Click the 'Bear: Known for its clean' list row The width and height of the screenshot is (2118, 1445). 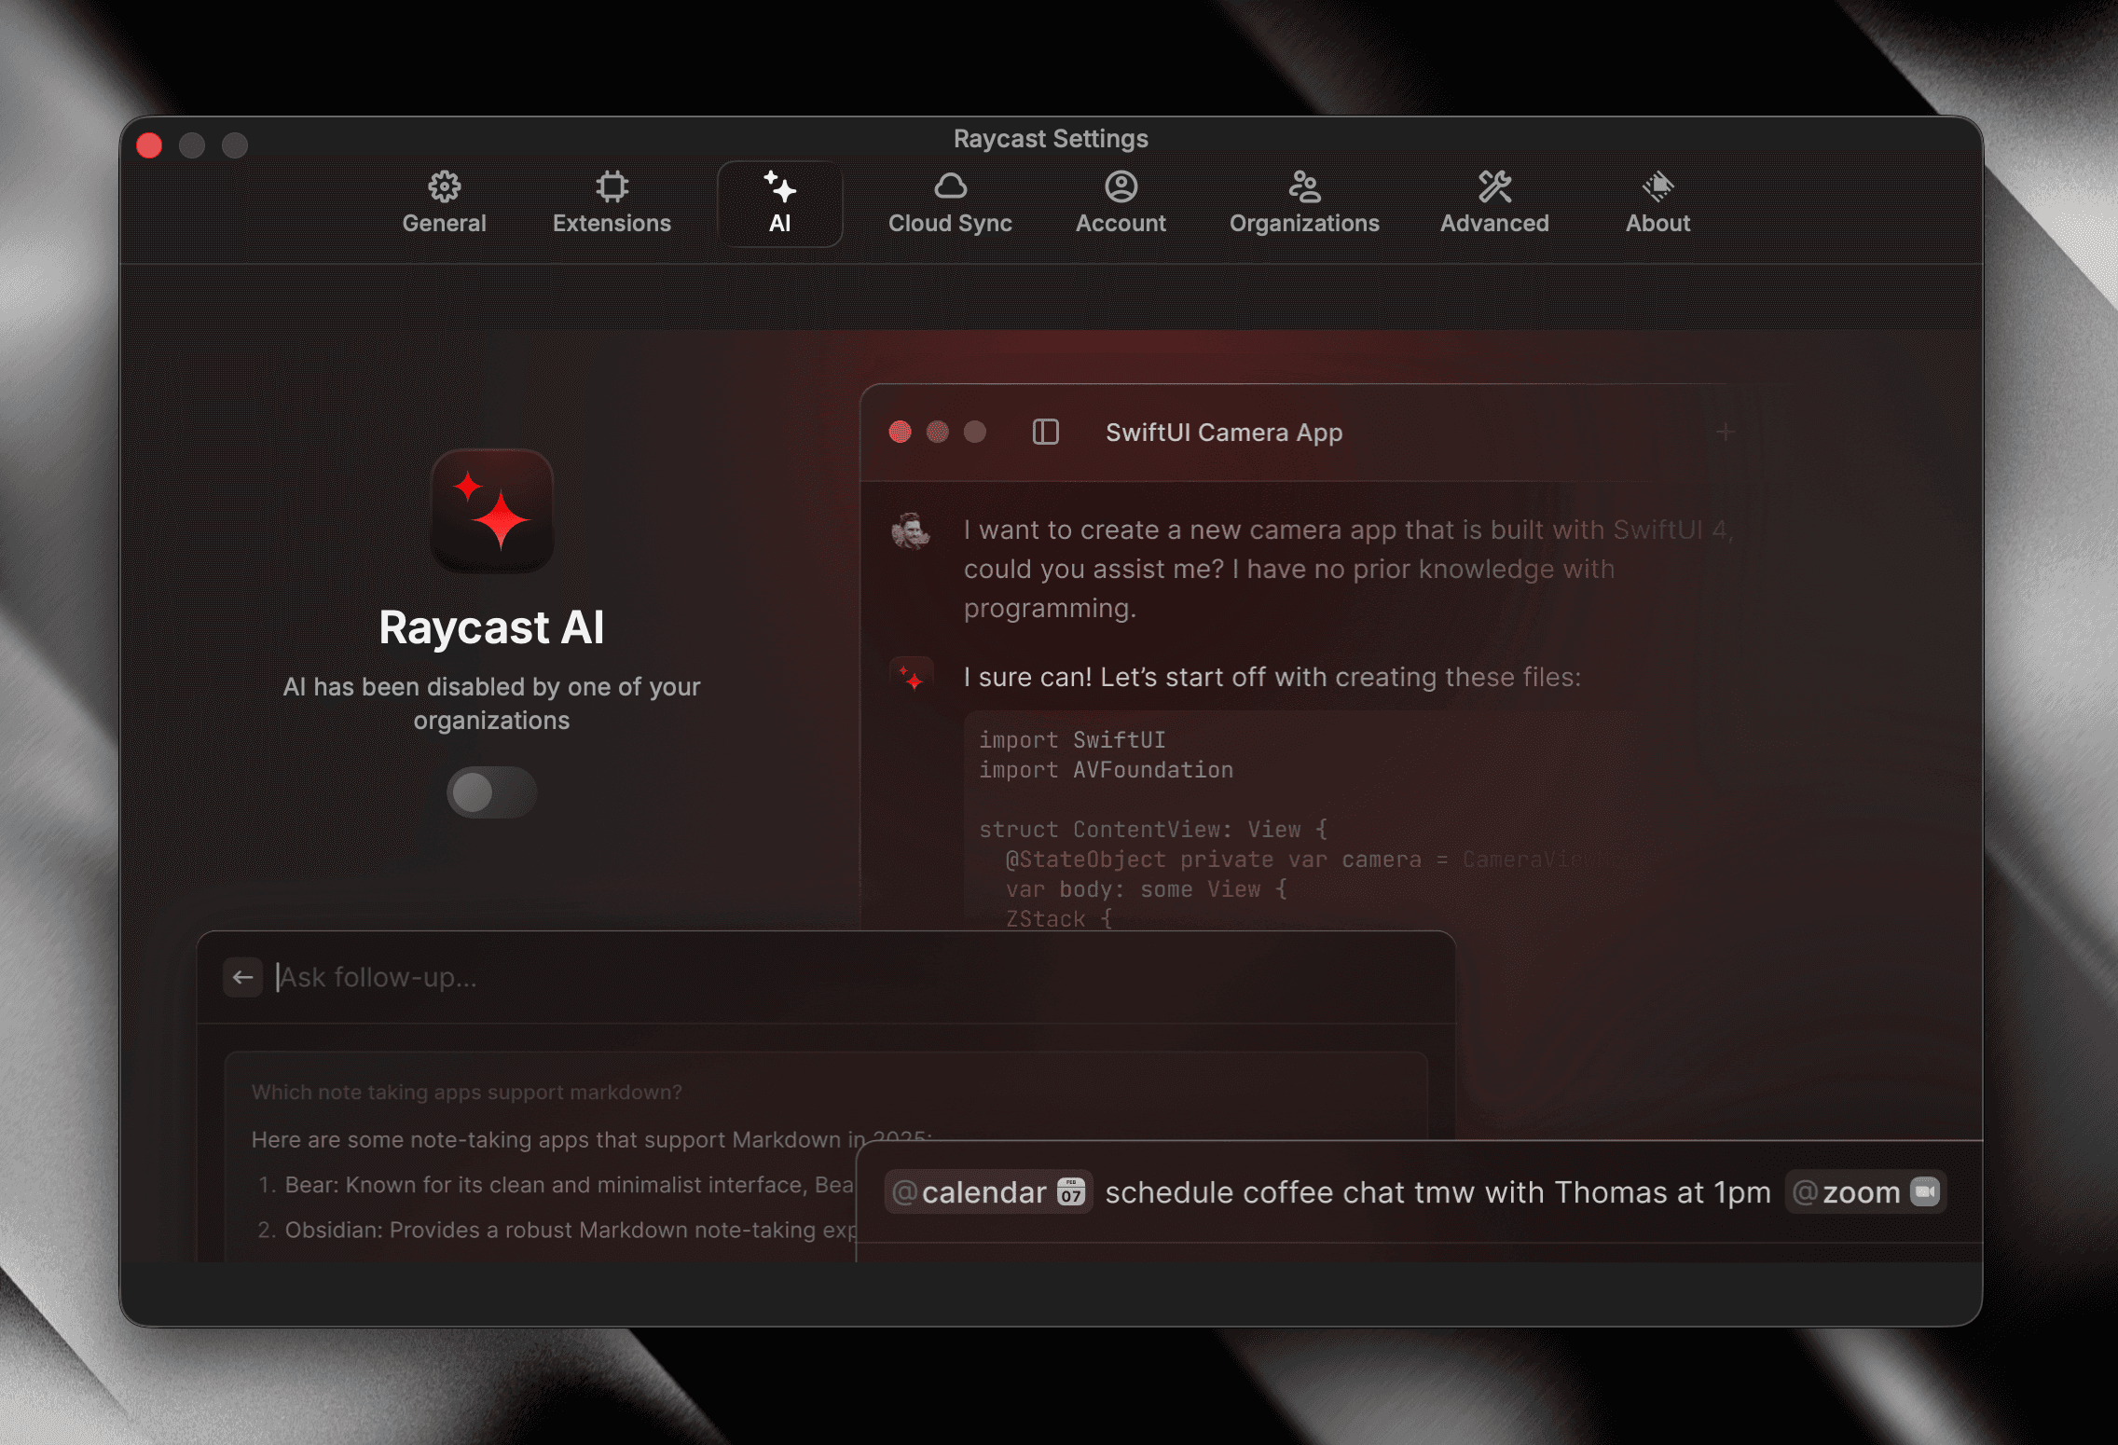point(555,1185)
